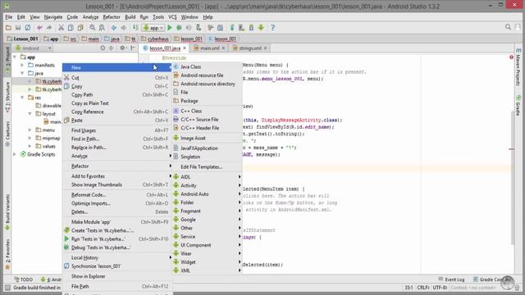Click the Search Everywhere magnifier icon
Viewport: 525px width, 295px height.
pyautogui.click(x=508, y=27)
